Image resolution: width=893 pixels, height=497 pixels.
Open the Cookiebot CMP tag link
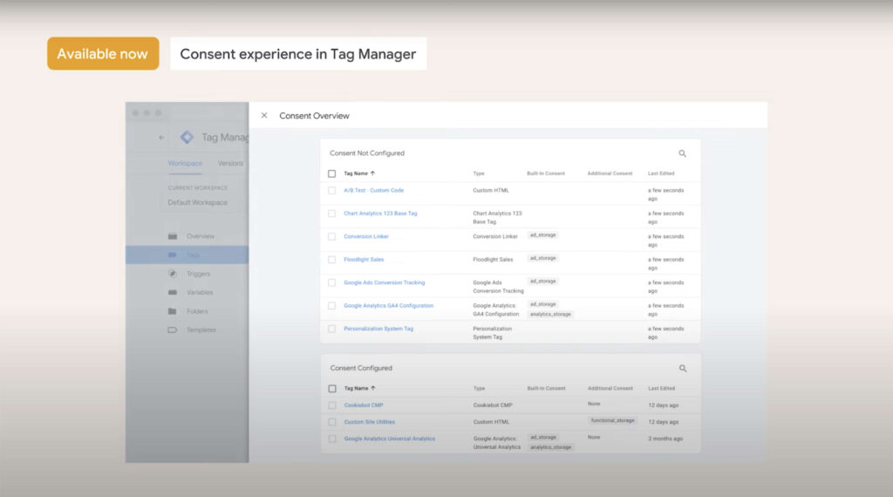click(364, 405)
